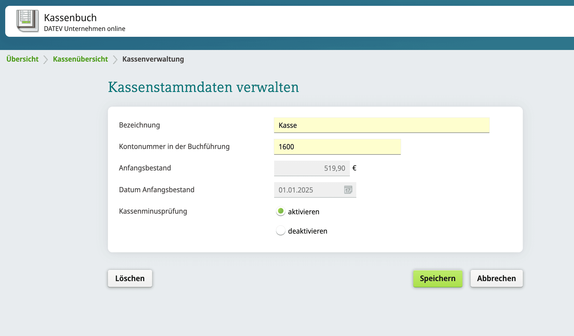Click the Kassenstammdaten verwalten heading
This screenshot has width=574, height=336.
(x=203, y=87)
